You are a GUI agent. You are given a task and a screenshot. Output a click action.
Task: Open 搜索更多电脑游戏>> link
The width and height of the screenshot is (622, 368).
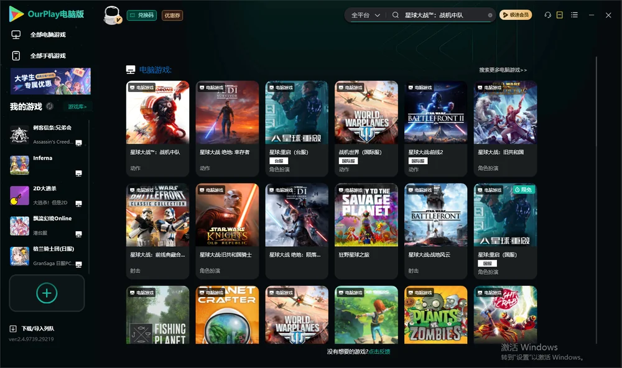point(503,70)
